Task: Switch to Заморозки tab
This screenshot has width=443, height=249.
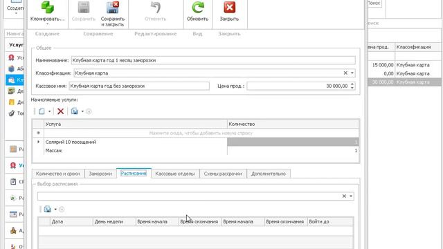Action: (x=100, y=174)
